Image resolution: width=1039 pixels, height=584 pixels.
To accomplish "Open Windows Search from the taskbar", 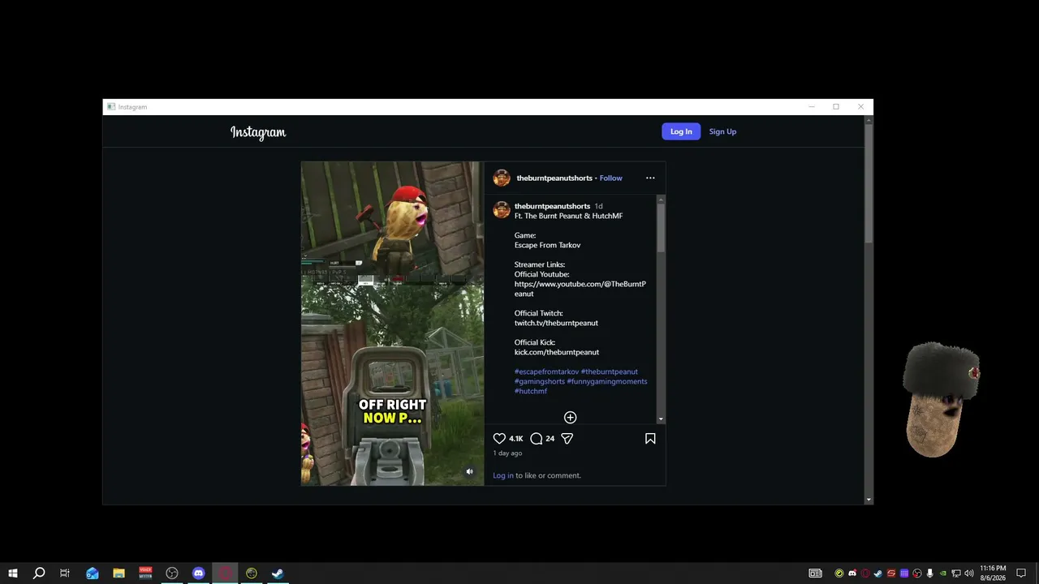I will click(x=39, y=573).
